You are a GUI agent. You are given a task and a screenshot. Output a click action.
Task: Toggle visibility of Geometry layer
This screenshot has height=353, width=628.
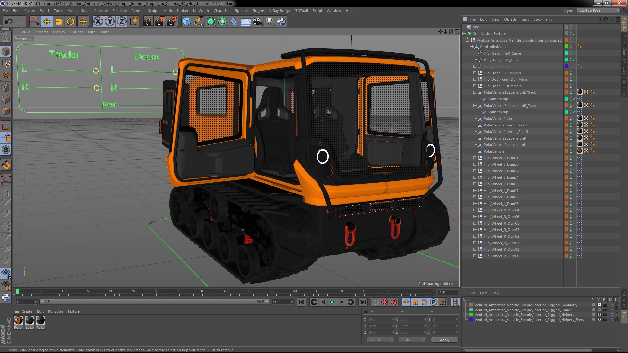pos(599,305)
